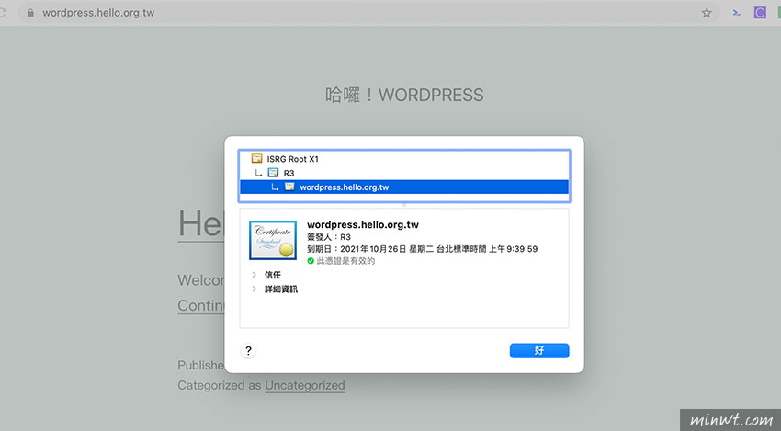Click the lock icon in address bar
This screenshot has width=781, height=431.
pyautogui.click(x=30, y=13)
